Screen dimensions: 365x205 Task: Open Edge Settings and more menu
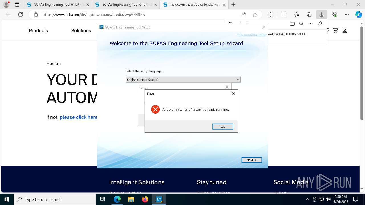point(347,15)
